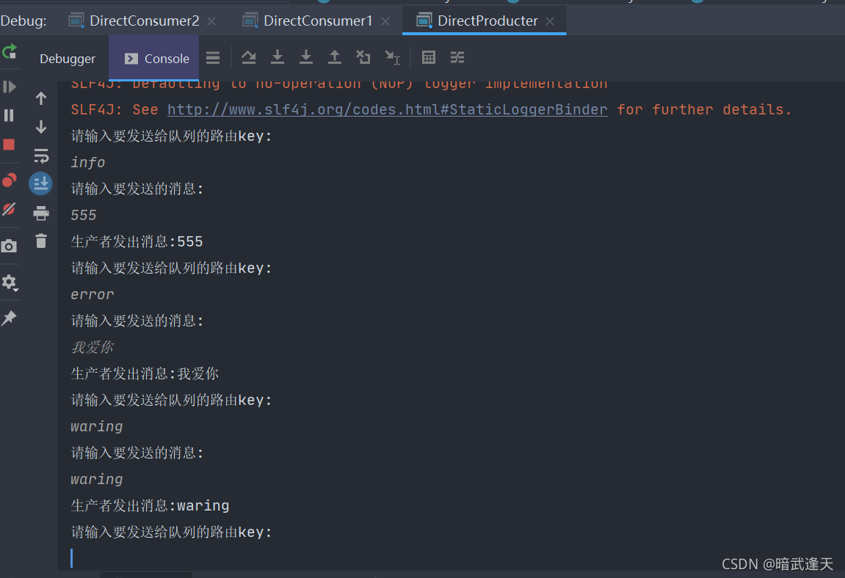This screenshot has width=845, height=578.
Task: Open the threads/frames layout menu icon
Action: pos(213,58)
